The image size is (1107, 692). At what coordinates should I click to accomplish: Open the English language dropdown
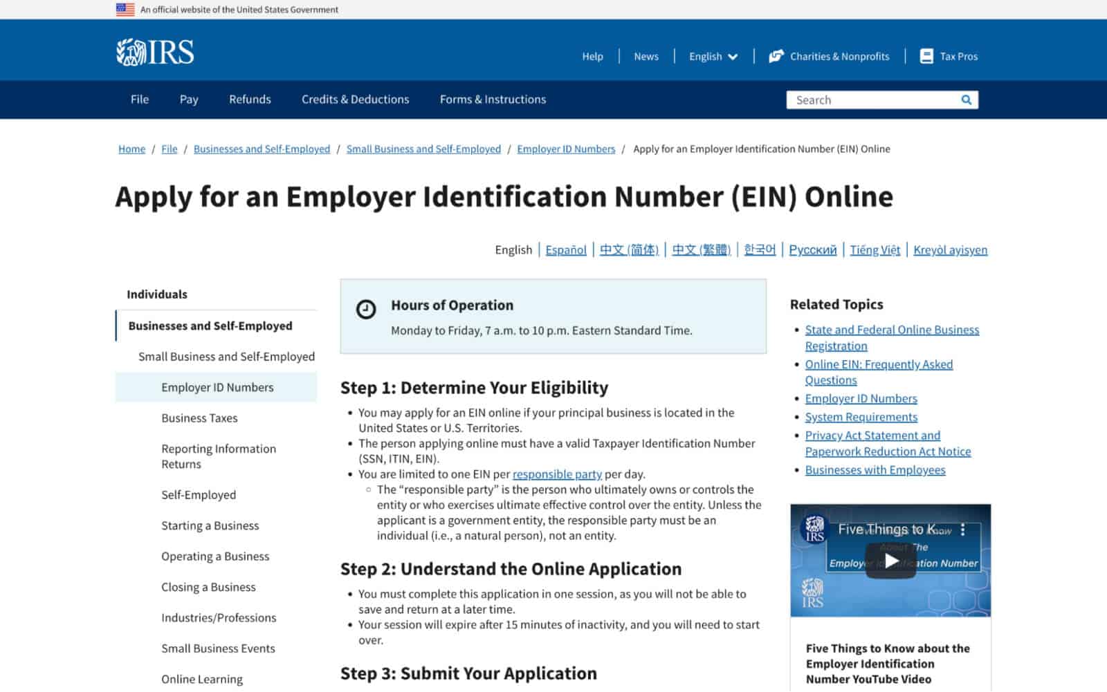tap(712, 56)
